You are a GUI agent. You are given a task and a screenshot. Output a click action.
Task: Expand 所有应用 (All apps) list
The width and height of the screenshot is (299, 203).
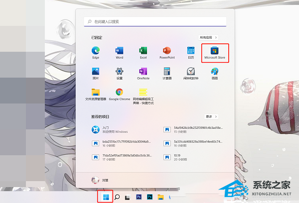(x=209, y=37)
